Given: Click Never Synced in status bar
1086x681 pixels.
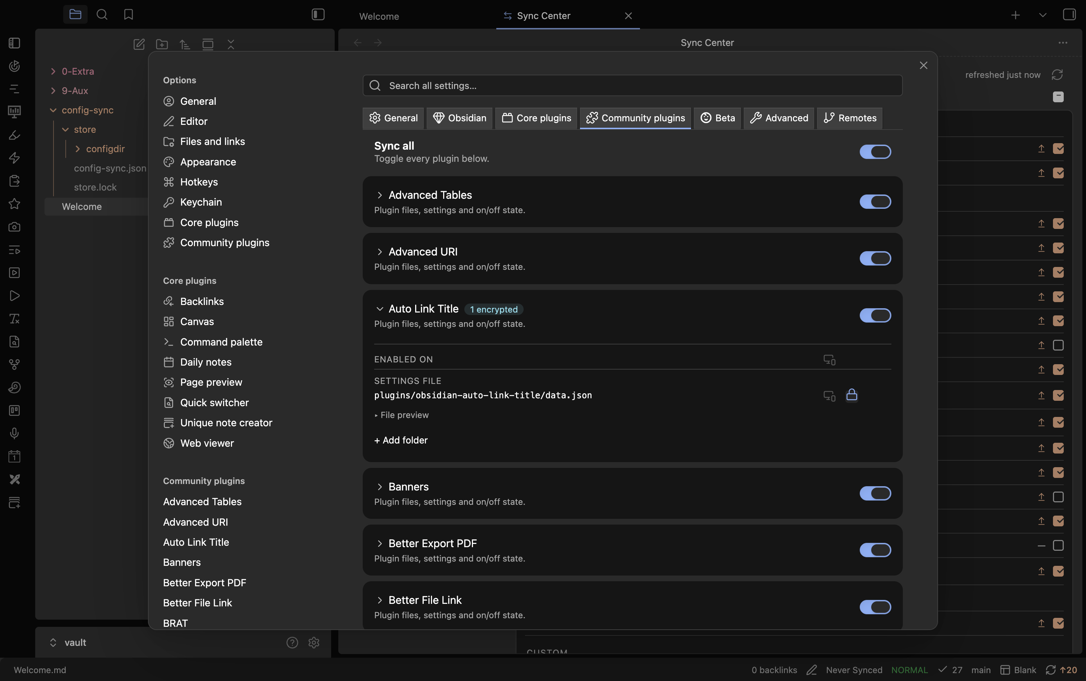Looking at the screenshot, I should [854, 670].
